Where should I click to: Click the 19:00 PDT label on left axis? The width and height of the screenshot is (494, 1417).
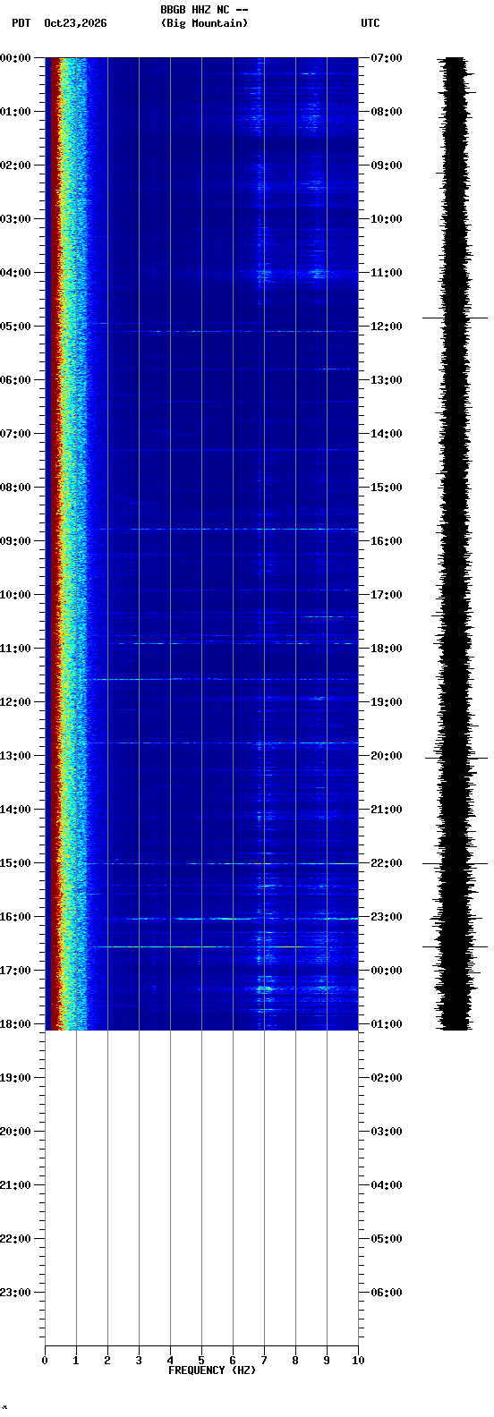point(16,1078)
